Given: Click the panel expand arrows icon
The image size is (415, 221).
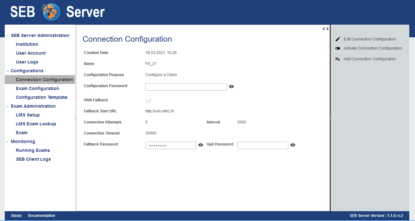Looking at the screenshot, I should tap(325, 29).
